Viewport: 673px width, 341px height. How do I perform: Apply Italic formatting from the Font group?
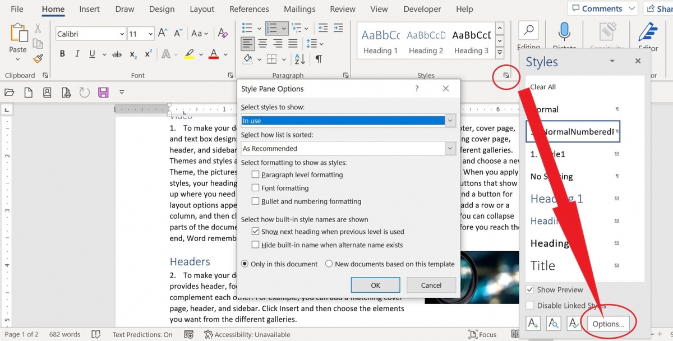(76, 53)
